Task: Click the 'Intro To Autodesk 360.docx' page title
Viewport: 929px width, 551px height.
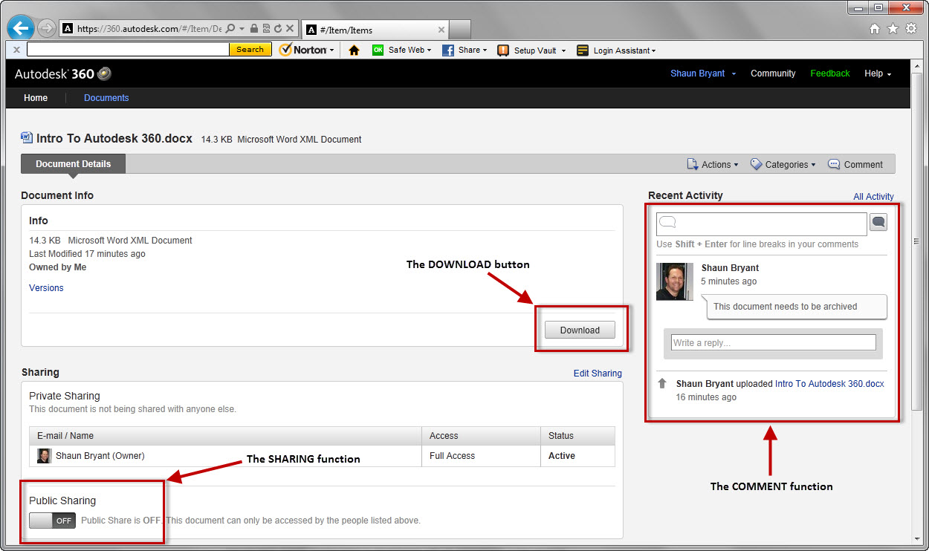Action: [114, 138]
